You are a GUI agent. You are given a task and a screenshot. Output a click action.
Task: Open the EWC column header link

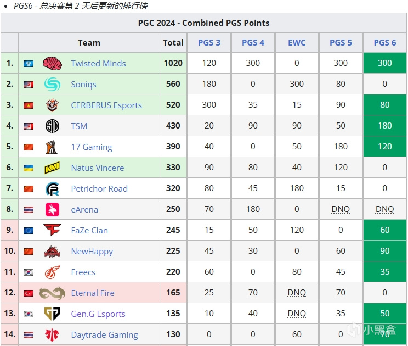pyautogui.click(x=297, y=42)
